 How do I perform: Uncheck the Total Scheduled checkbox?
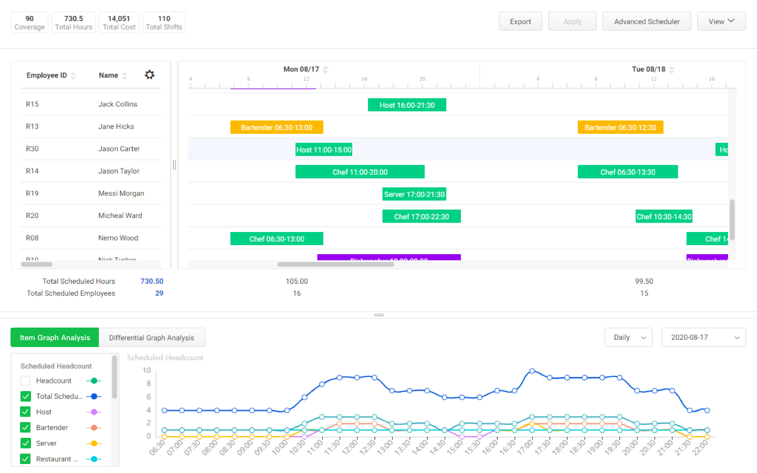(25, 396)
